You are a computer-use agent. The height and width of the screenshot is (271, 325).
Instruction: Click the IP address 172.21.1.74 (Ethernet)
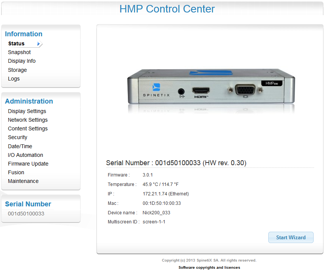[166, 194]
